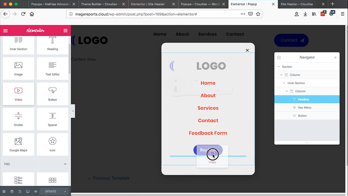Hide the Elementor panel with collapse handle

pos(73,111)
